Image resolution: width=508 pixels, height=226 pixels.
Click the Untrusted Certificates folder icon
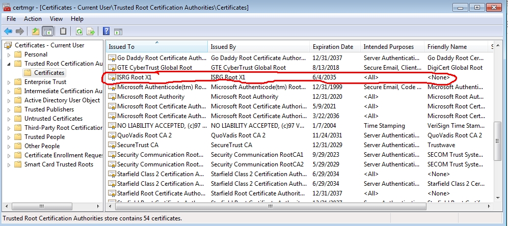(18, 119)
